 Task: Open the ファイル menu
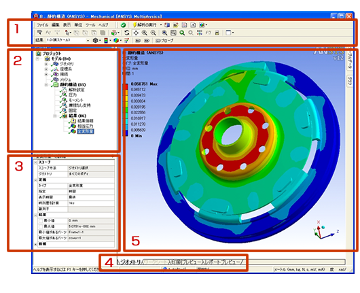coord(43,25)
